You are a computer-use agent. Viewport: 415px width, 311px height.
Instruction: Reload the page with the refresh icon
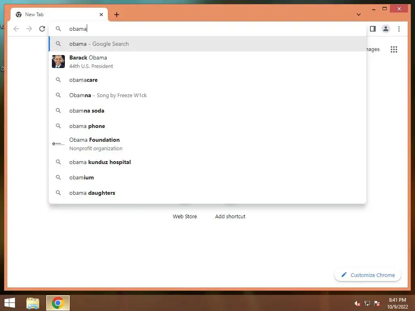pyautogui.click(x=42, y=29)
